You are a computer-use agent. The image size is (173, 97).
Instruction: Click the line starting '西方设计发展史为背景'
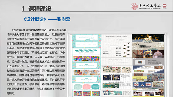pos(36,57)
